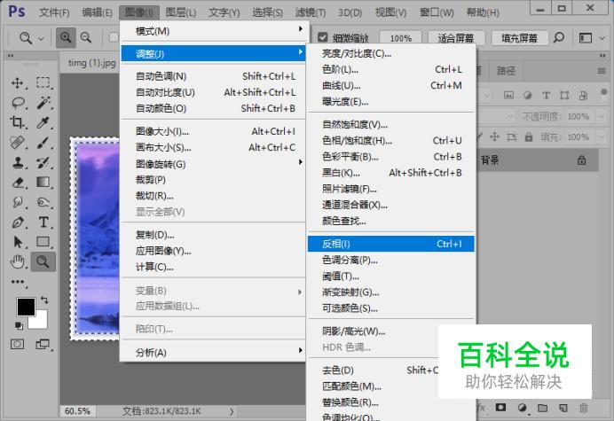Choose 曲线(U)... menu entry
Screen dimensions: 614x421
pos(390,85)
